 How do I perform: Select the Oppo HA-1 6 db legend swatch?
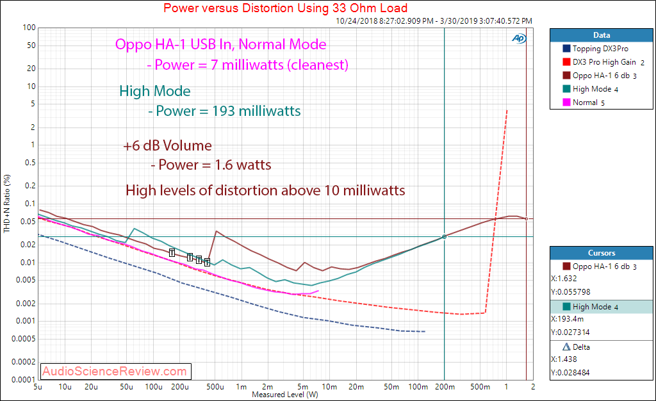tap(566, 75)
